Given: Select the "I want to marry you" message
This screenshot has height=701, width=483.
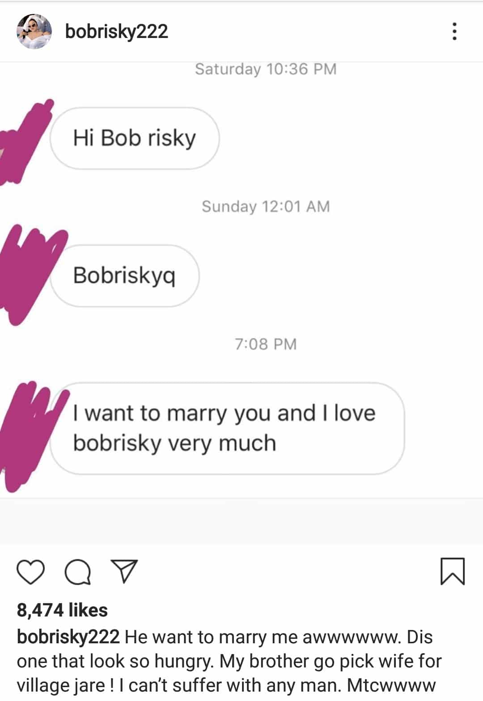Looking at the screenshot, I should click(x=227, y=428).
